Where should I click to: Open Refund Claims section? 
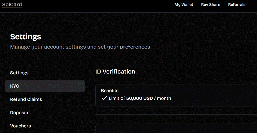[x=26, y=99]
